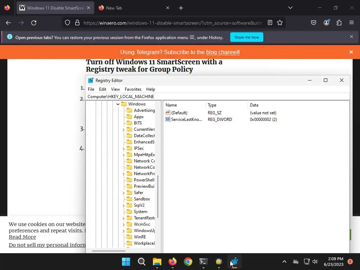Open taskbar Search
This screenshot has height=270, width=360.
142,262
